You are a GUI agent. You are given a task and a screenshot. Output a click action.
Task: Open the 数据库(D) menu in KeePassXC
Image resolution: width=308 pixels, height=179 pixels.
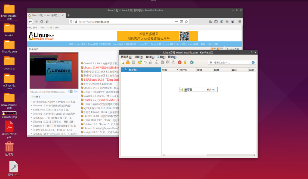click(126, 57)
